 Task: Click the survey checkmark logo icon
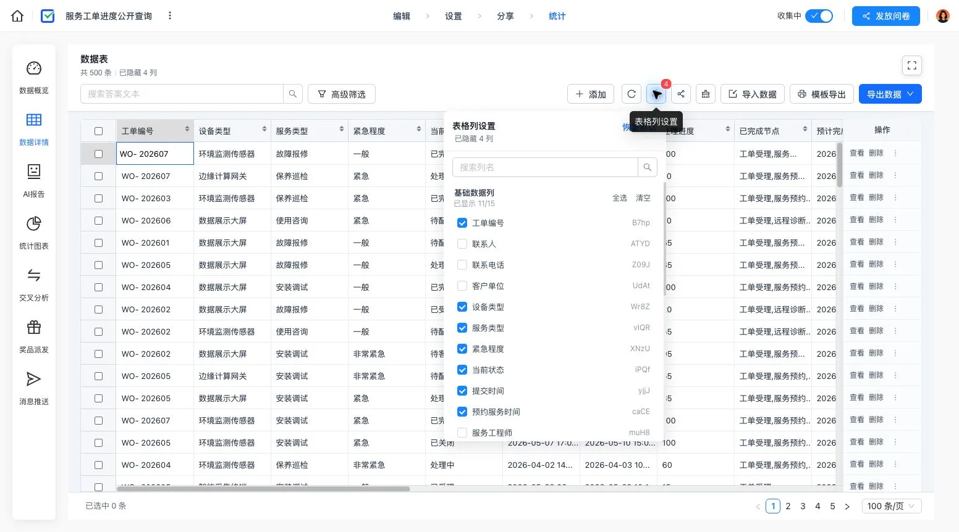(48, 16)
